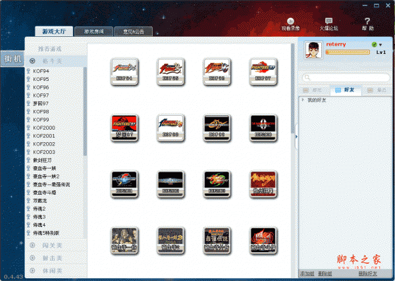
Task: Select the 豪血寺一族2 game icon in the grid
Action: coord(171,240)
